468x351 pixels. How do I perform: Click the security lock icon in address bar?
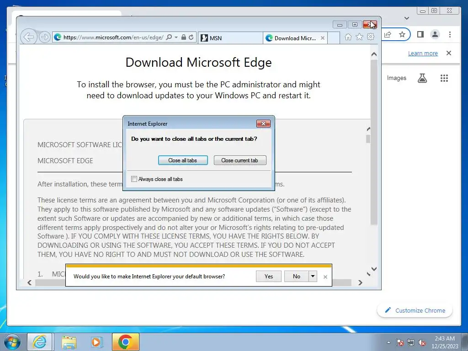[184, 37]
